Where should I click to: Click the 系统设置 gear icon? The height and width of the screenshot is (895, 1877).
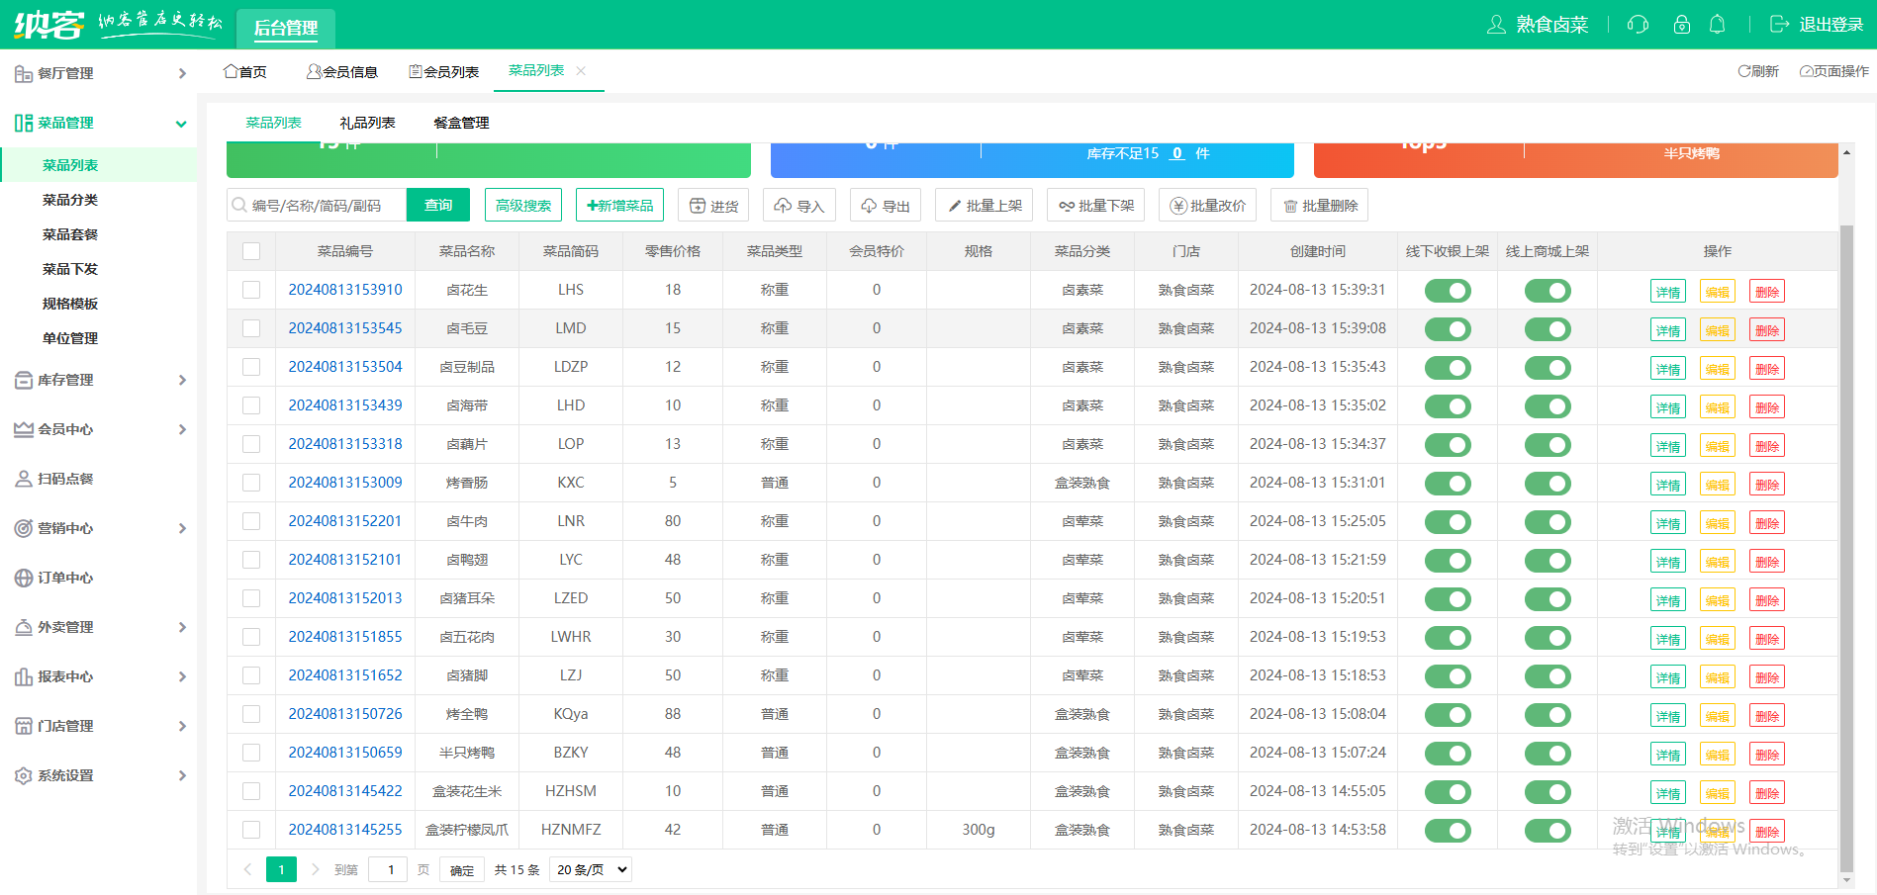pyautogui.click(x=24, y=775)
